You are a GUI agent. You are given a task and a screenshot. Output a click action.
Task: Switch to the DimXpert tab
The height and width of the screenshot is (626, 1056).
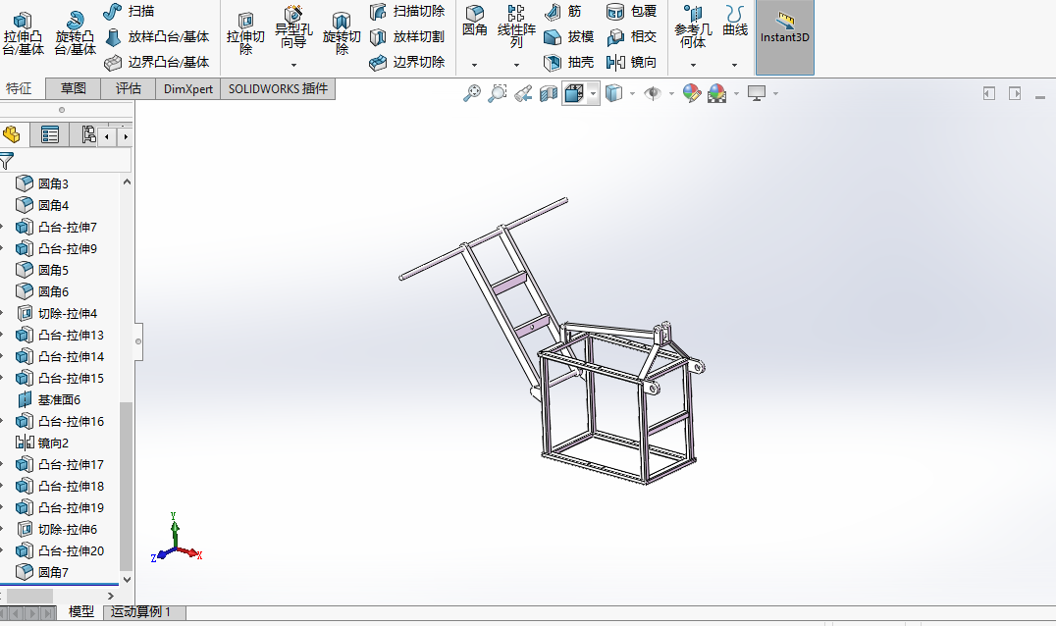(x=187, y=89)
